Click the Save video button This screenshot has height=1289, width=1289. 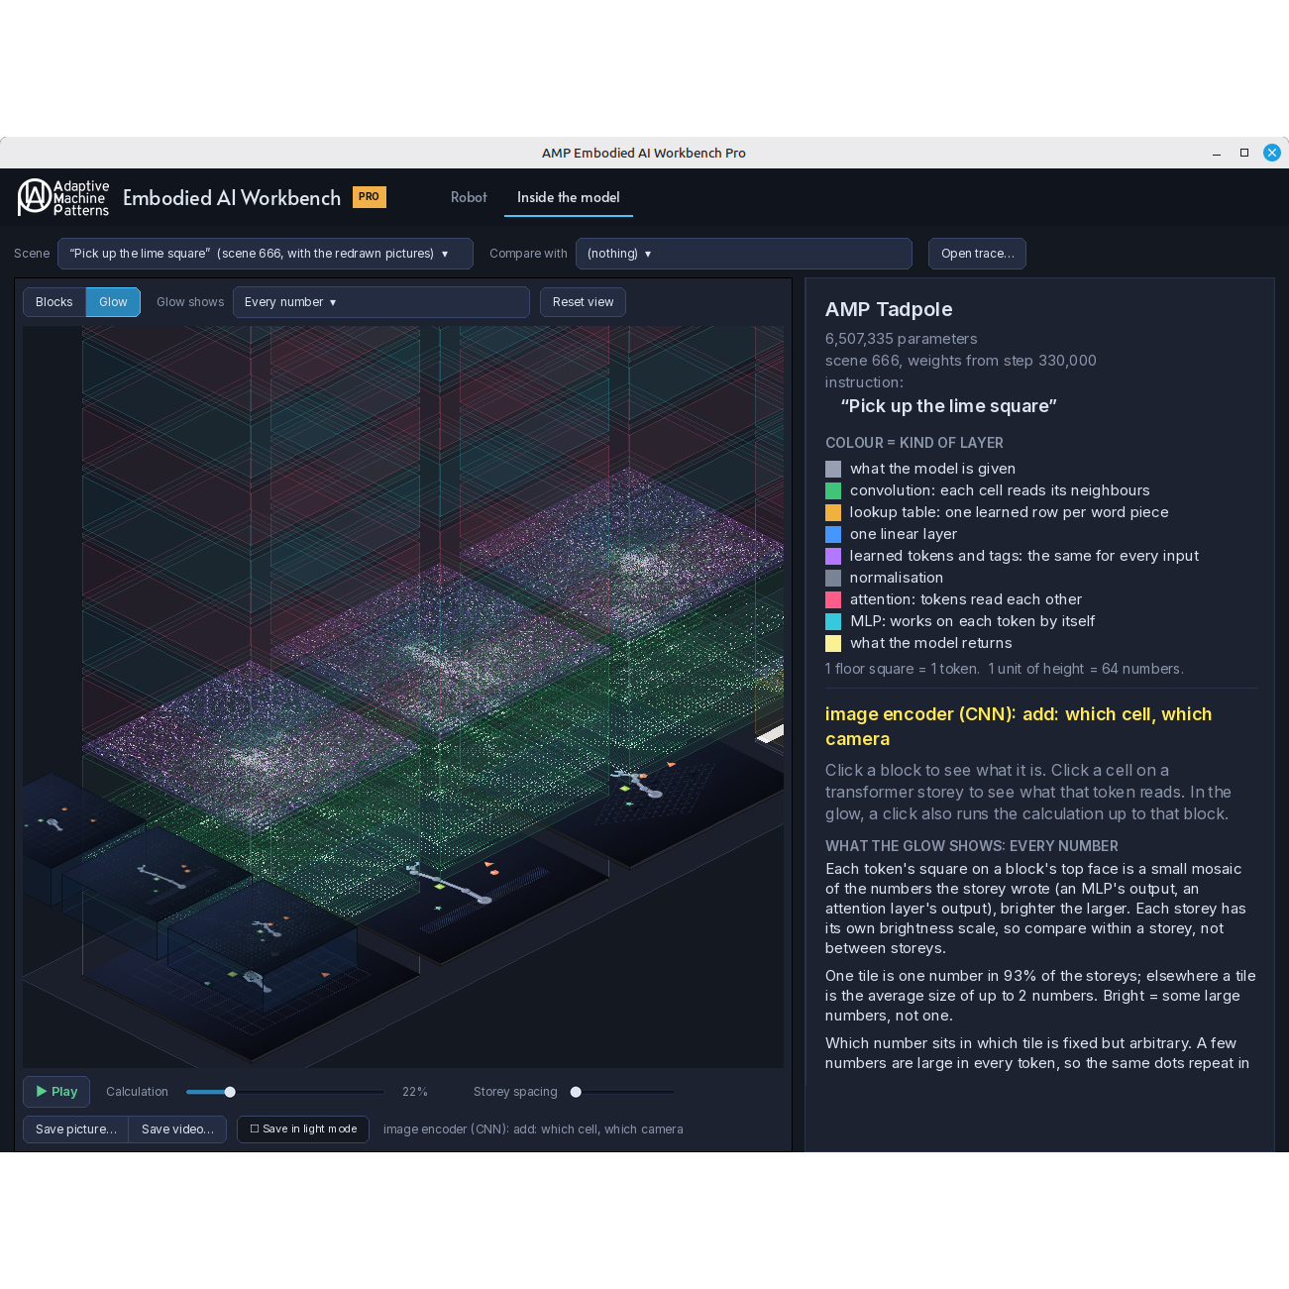(177, 1129)
